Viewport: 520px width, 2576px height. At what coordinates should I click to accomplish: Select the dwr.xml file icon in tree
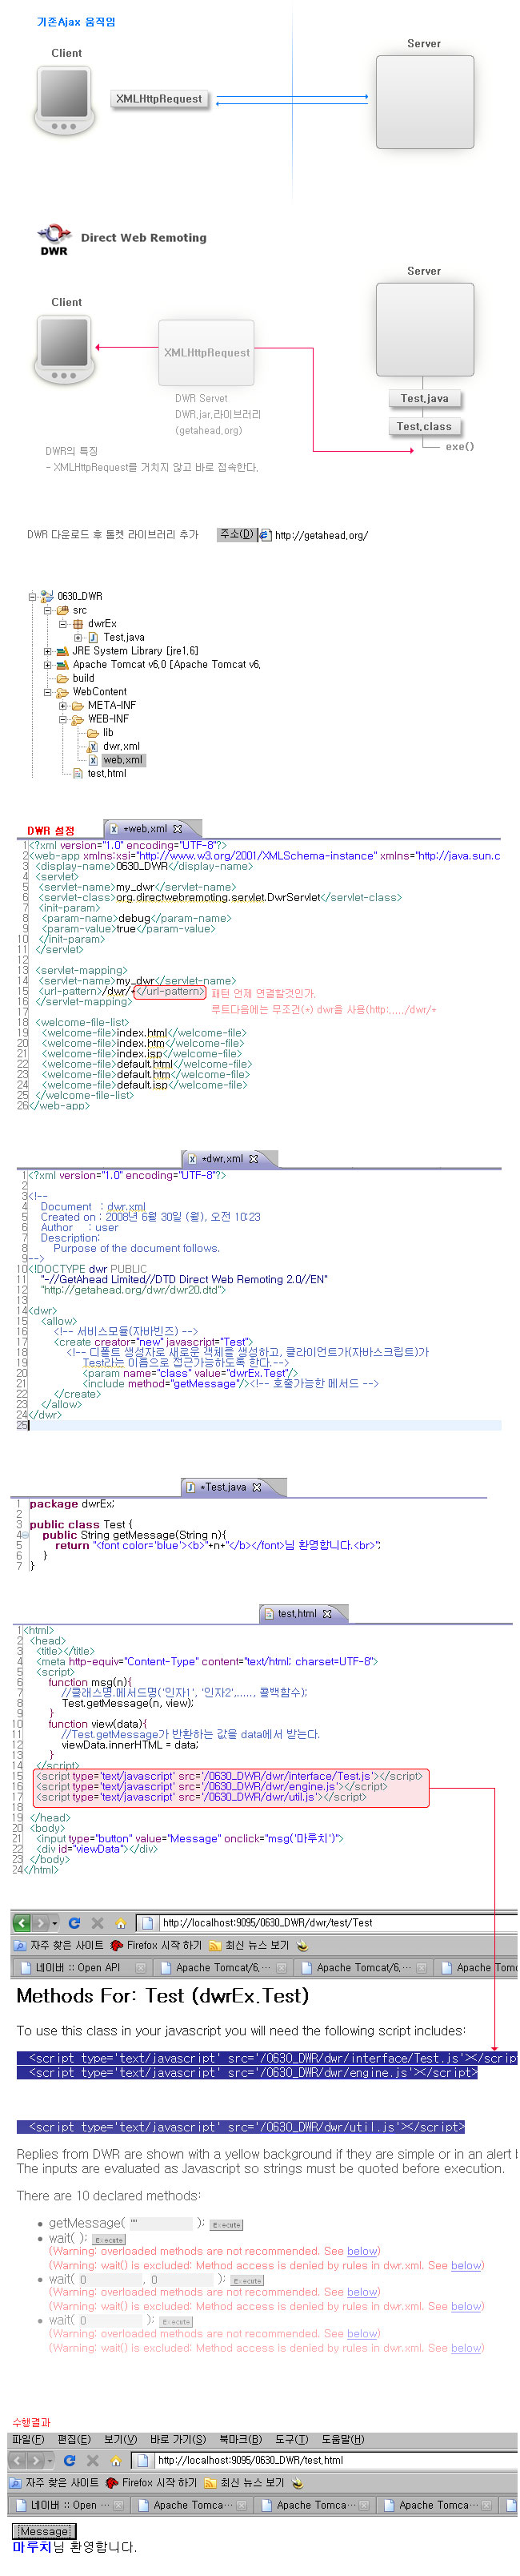93,746
